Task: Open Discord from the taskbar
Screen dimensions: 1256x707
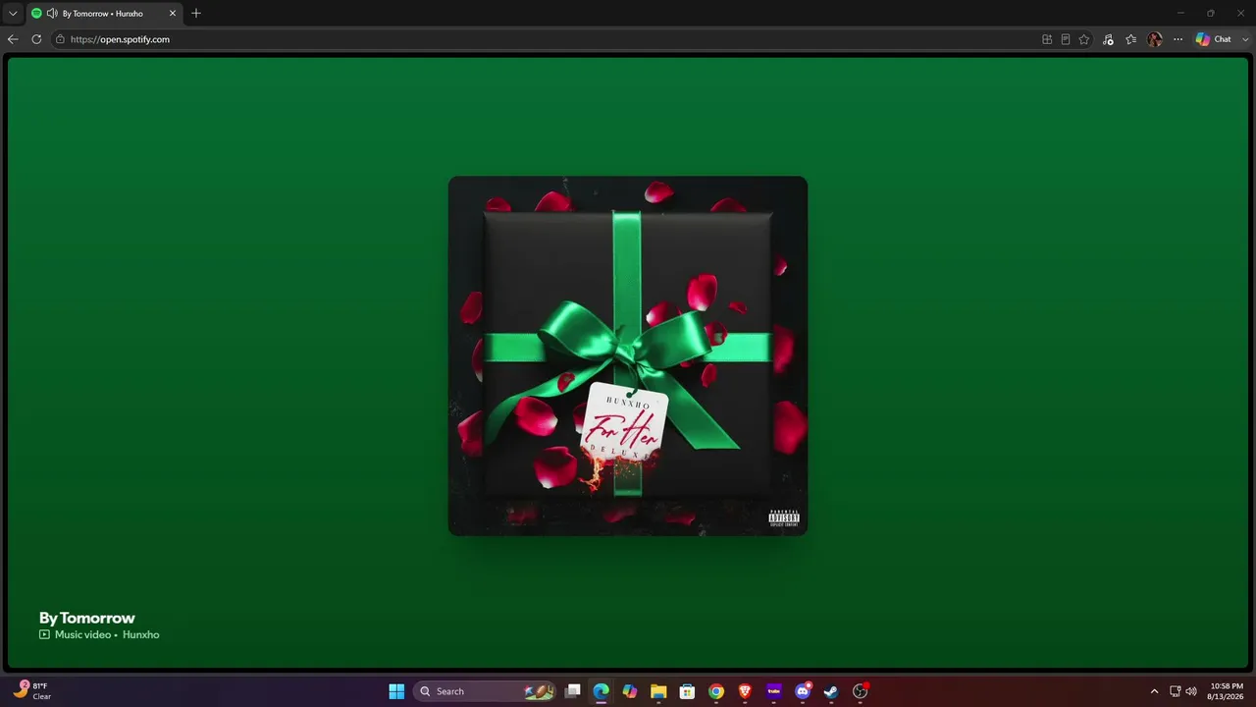Action: 803,691
